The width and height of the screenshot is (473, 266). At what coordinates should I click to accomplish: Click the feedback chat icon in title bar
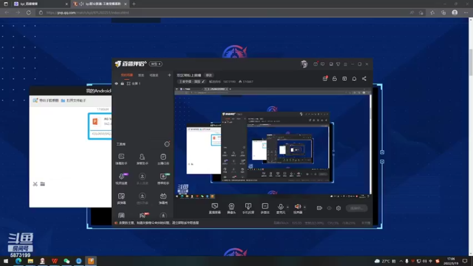322,64
